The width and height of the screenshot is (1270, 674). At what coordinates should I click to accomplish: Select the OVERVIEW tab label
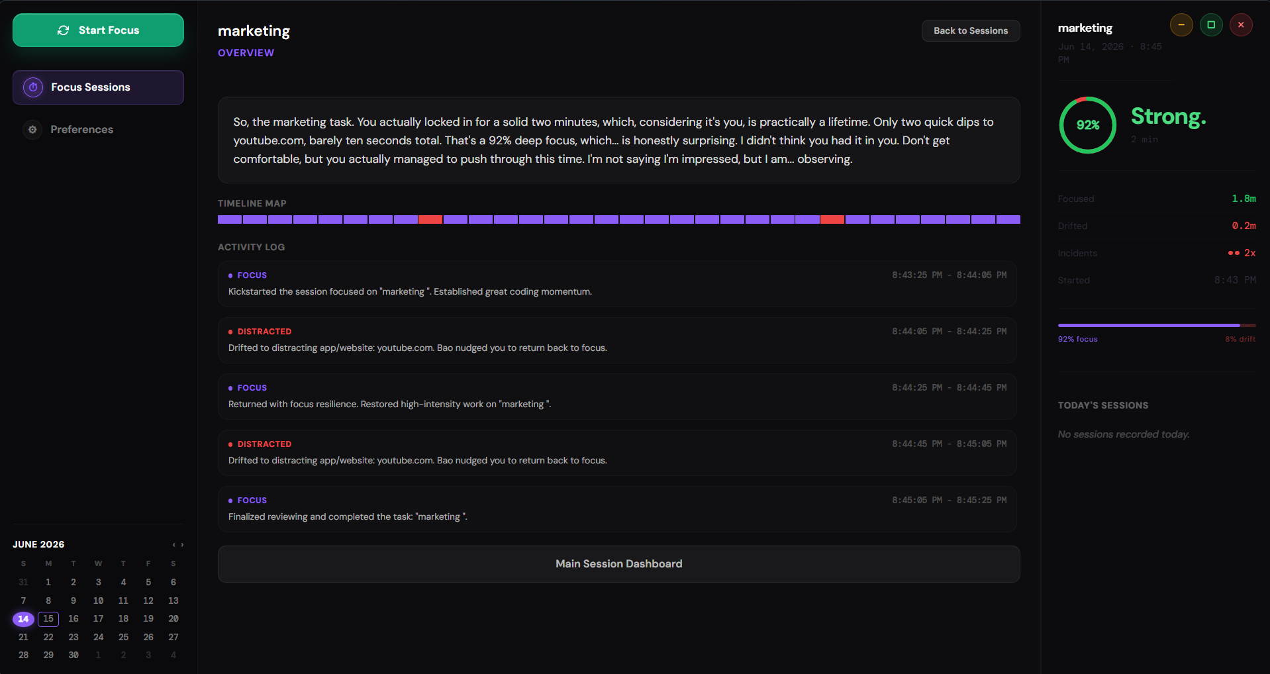[246, 53]
